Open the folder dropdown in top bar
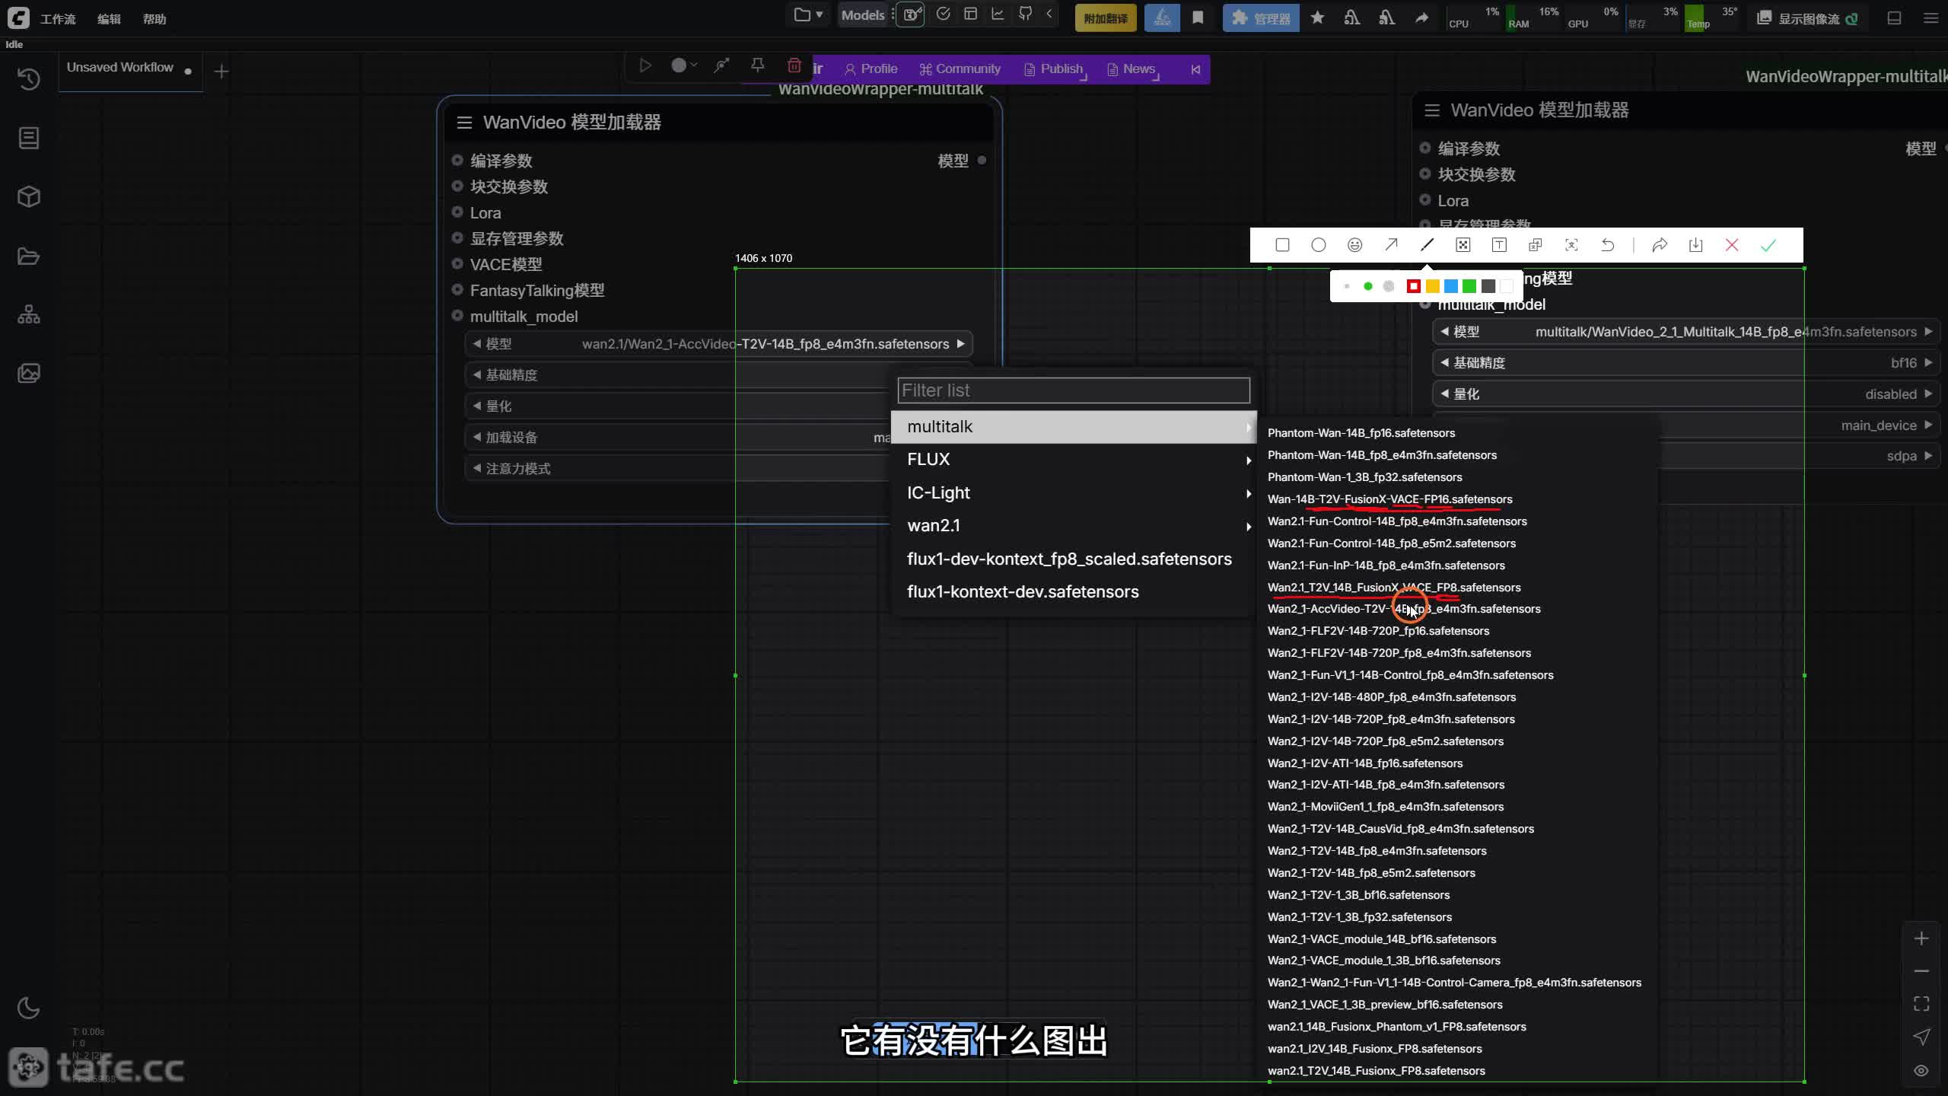1948x1096 pixels. coord(807,14)
